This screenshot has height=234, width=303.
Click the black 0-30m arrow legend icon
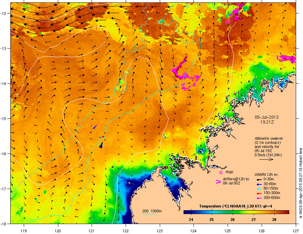tap(259, 179)
